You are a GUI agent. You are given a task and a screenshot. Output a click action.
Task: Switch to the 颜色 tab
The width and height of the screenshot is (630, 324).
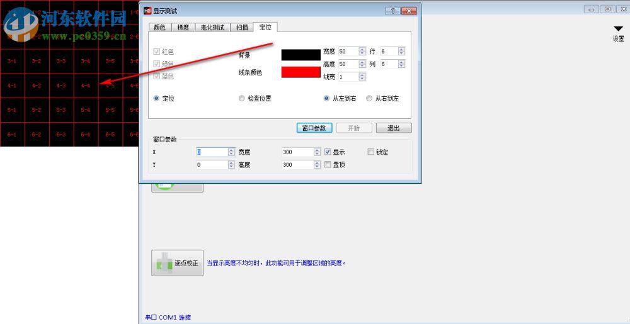click(160, 27)
